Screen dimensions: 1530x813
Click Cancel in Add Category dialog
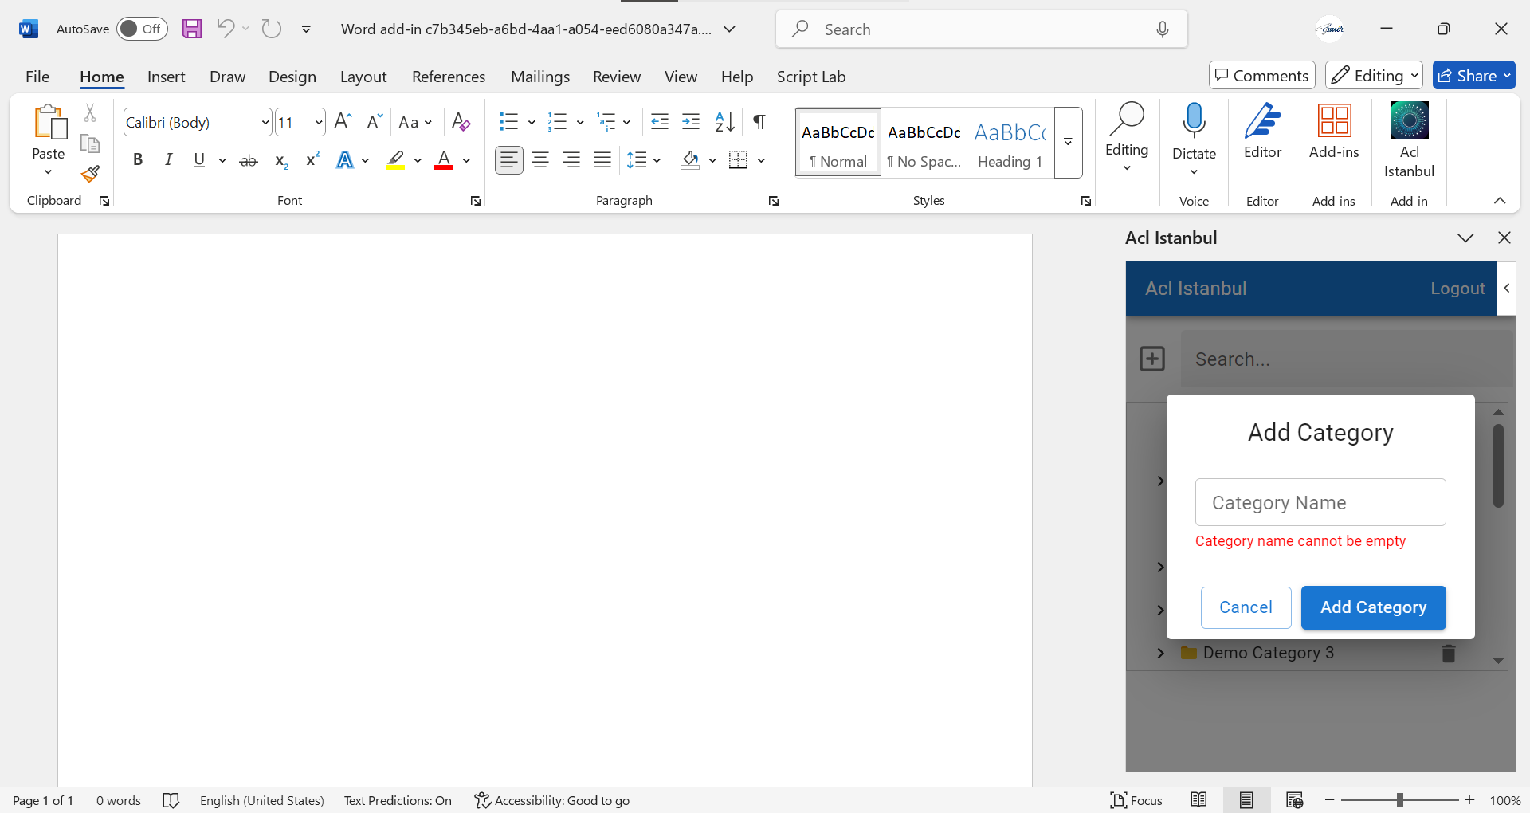(x=1246, y=607)
